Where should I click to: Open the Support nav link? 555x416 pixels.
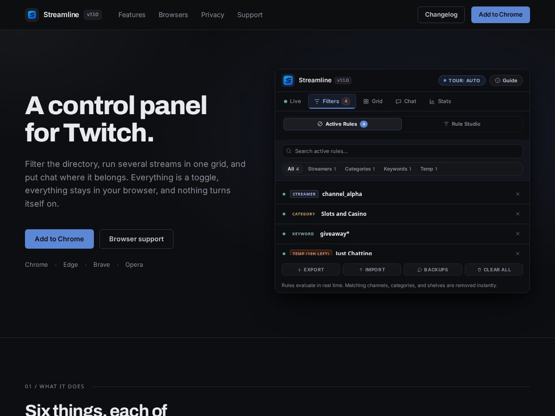click(x=250, y=15)
